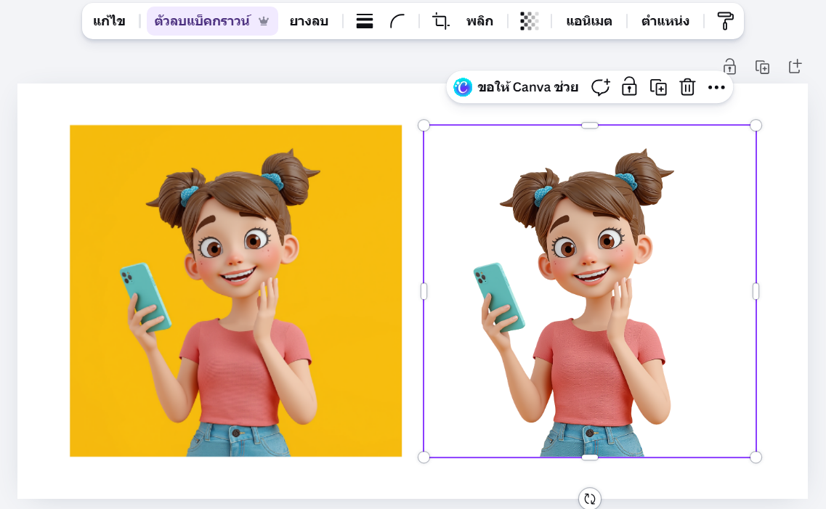Image resolution: width=826 pixels, height=509 pixels.
Task: Add a new page using the add-page icon
Action: tap(795, 65)
